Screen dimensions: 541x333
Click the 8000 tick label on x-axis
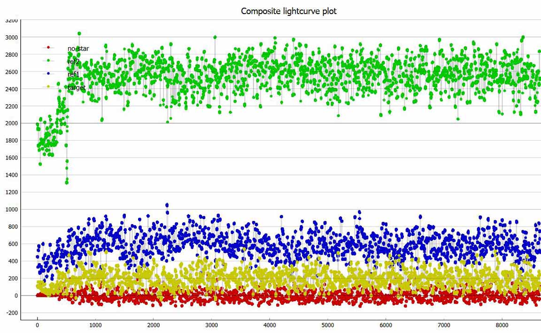click(502, 325)
